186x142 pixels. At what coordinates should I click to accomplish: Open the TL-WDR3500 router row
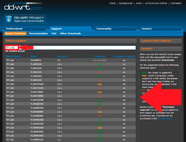click(70, 128)
